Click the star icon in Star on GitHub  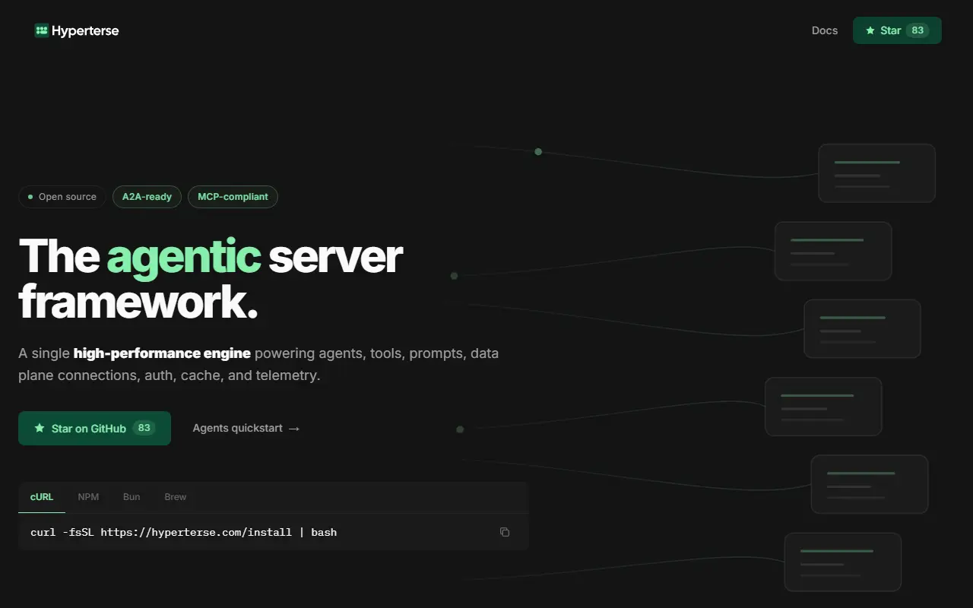click(40, 428)
